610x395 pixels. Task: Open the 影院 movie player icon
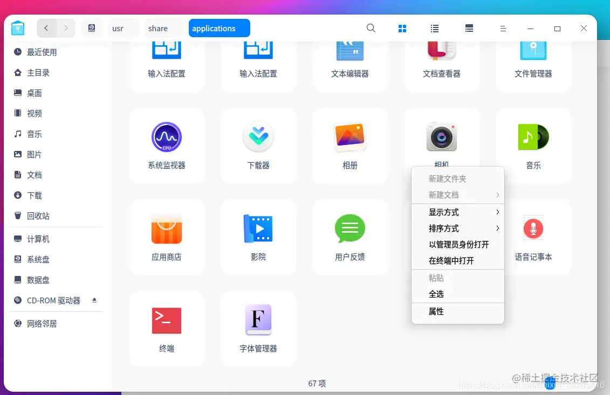[258, 228]
